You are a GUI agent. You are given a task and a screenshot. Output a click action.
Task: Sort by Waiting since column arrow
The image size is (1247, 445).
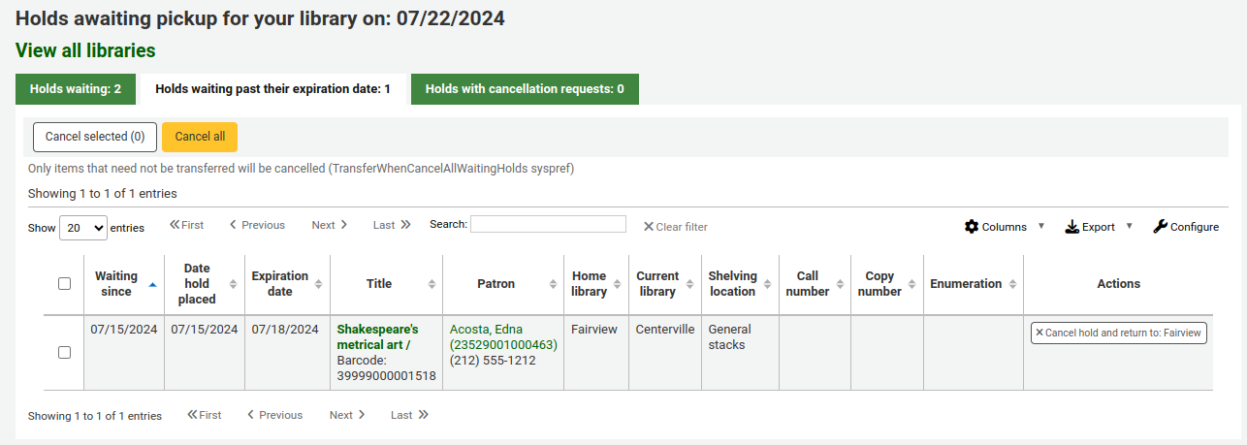pyautogui.click(x=152, y=284)
